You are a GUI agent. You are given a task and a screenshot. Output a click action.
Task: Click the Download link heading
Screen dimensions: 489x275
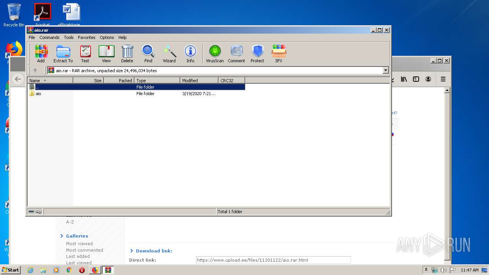click(154, 251)
